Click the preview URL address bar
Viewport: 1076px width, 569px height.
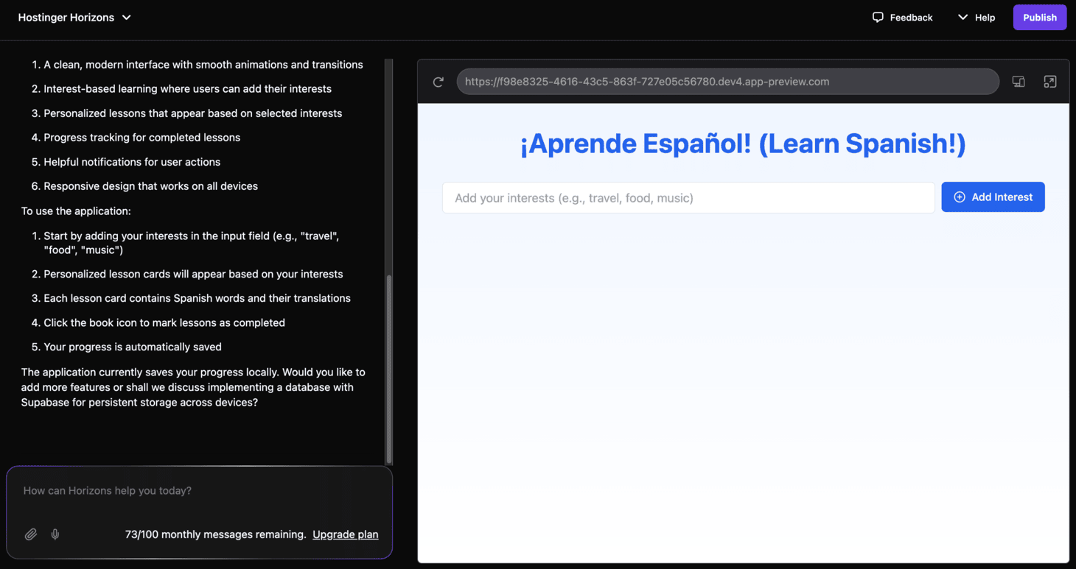[x=727, y=82]
